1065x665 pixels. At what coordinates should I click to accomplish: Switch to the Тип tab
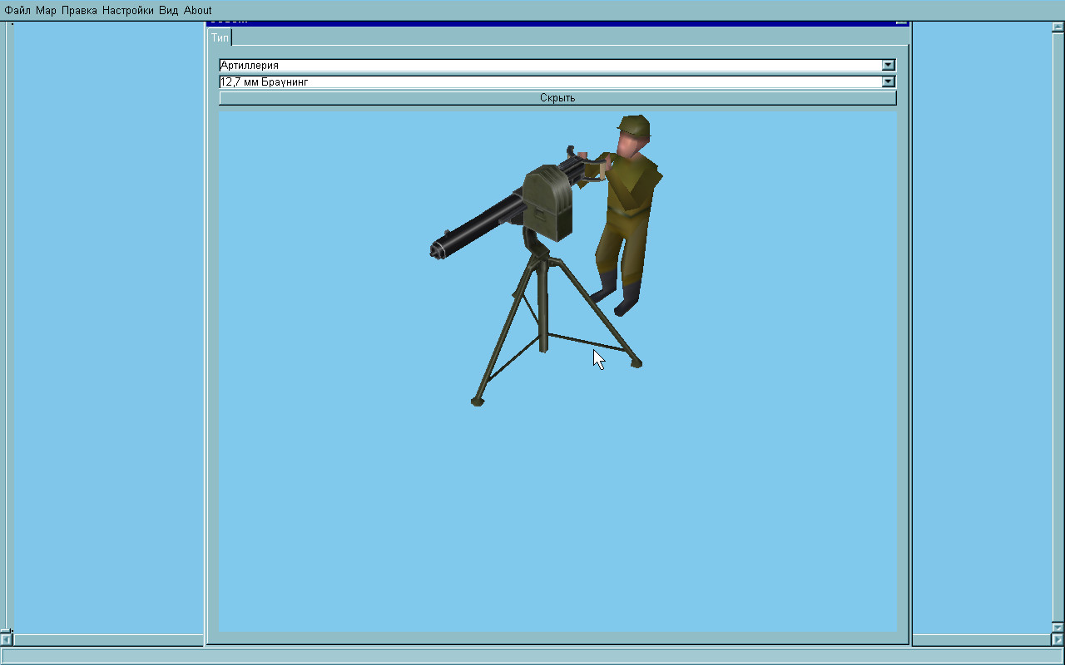point(220,38)
